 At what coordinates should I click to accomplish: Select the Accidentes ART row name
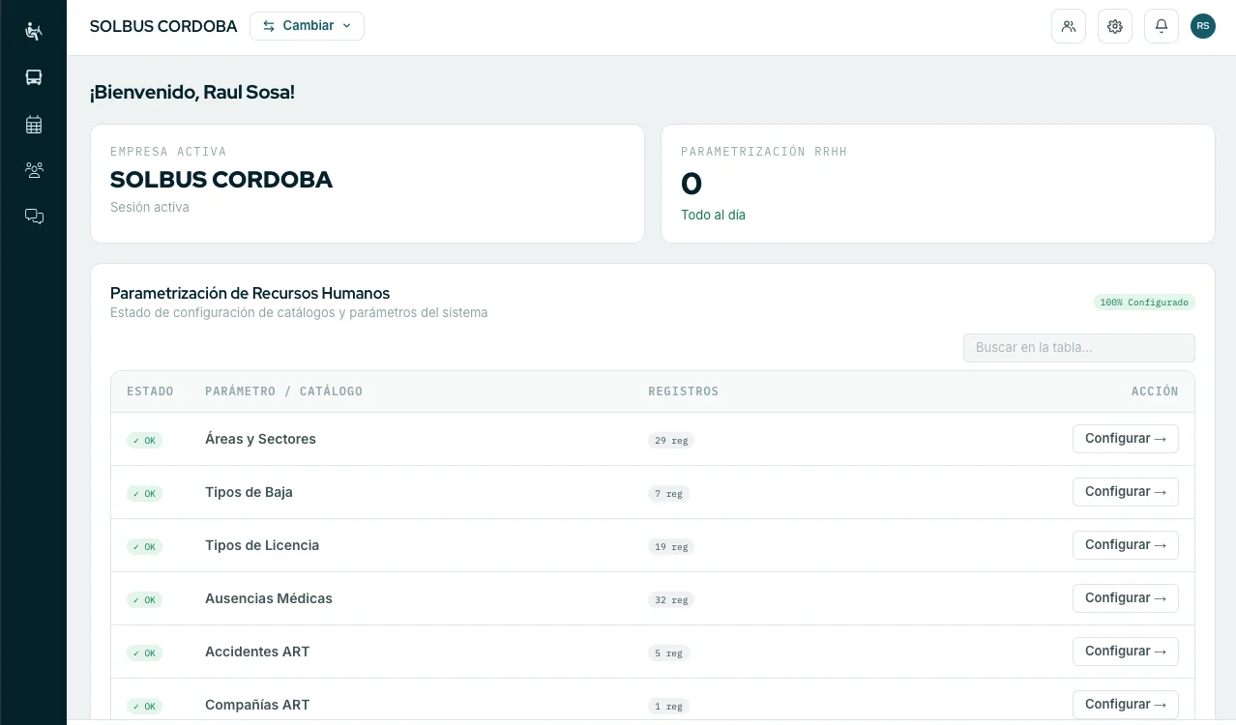point(257,652)
